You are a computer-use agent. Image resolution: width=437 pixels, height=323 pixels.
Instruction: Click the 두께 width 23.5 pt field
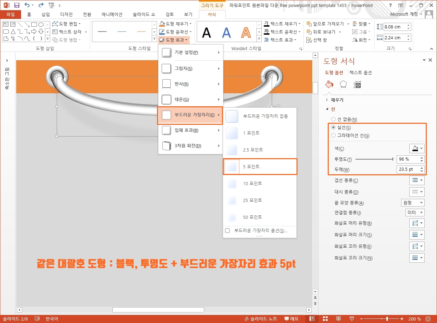[x=410, y=170]
